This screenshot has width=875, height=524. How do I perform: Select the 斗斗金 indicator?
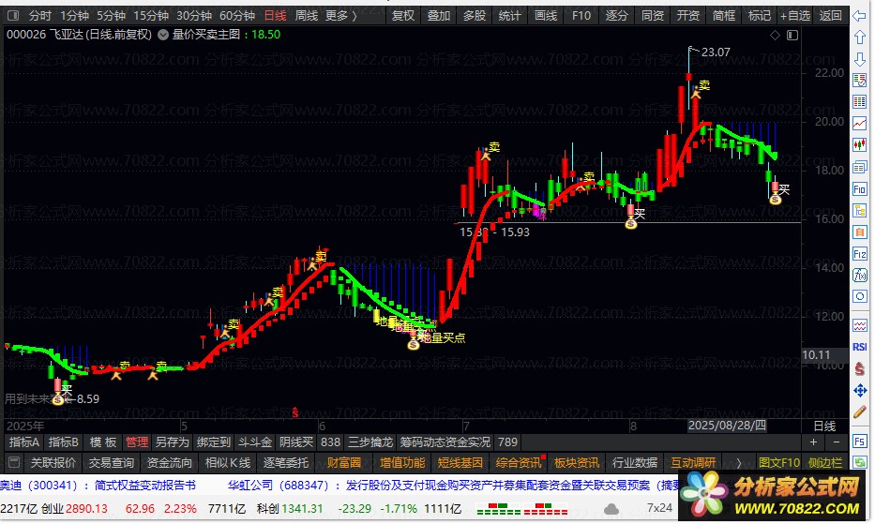coord(255,442)
